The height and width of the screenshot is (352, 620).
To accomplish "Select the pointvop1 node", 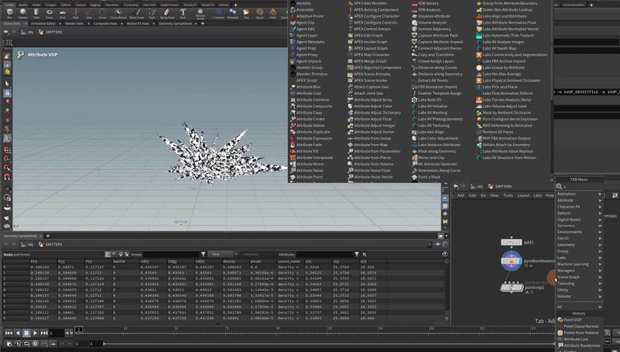I will coord(511,288).
